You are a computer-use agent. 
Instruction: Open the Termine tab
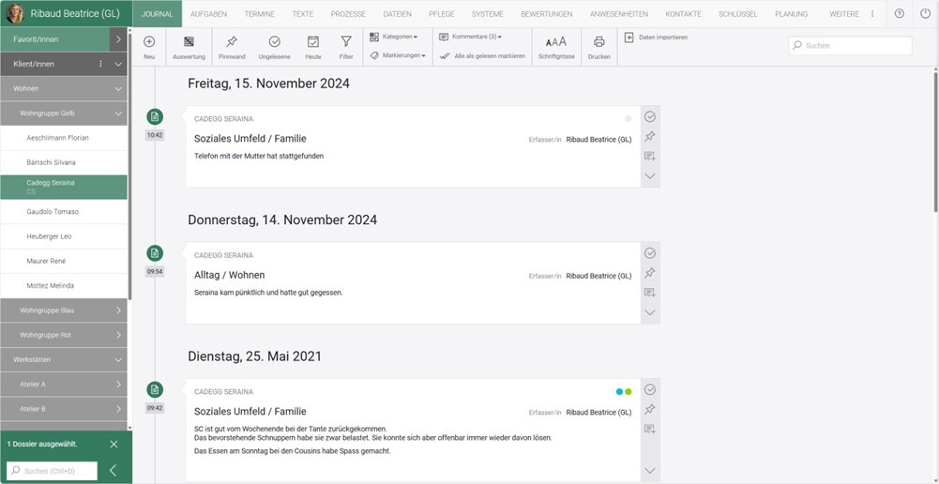click(259, 14)
